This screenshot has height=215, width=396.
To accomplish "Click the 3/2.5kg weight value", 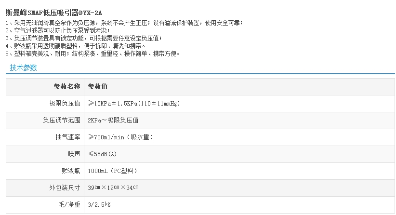I will pos(100,204).
